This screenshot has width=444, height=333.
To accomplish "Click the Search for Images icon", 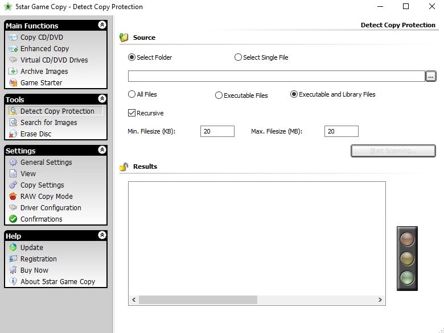I will pos(13,122).
